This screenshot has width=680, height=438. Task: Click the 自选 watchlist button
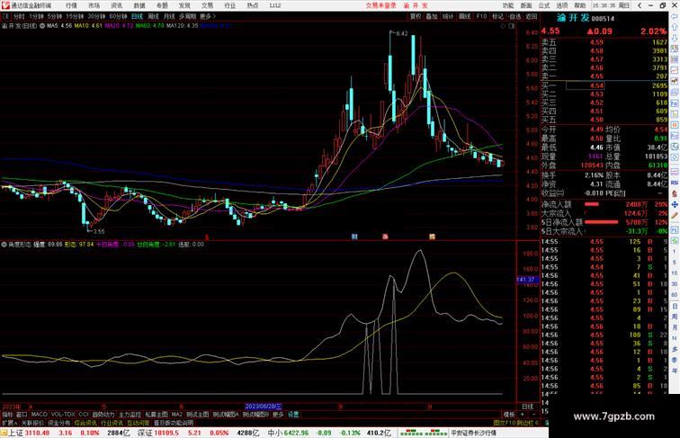[x=514, y=16]
